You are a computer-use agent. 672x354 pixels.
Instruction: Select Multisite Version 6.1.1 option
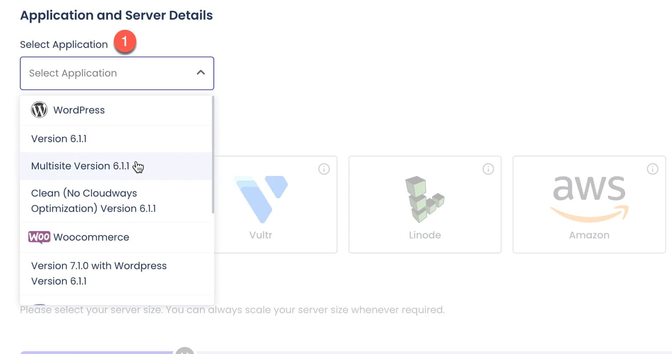click(x=80, y=166)
